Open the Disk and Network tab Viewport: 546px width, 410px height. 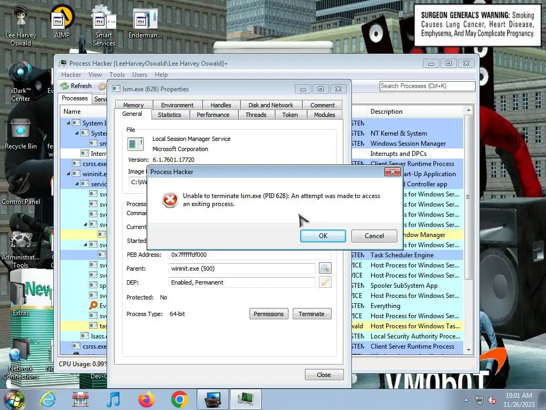[x=270, y=105]
